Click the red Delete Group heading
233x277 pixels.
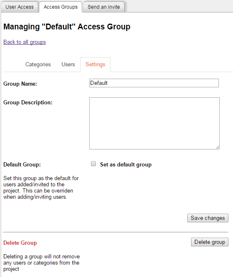click(x=20, y=243)
